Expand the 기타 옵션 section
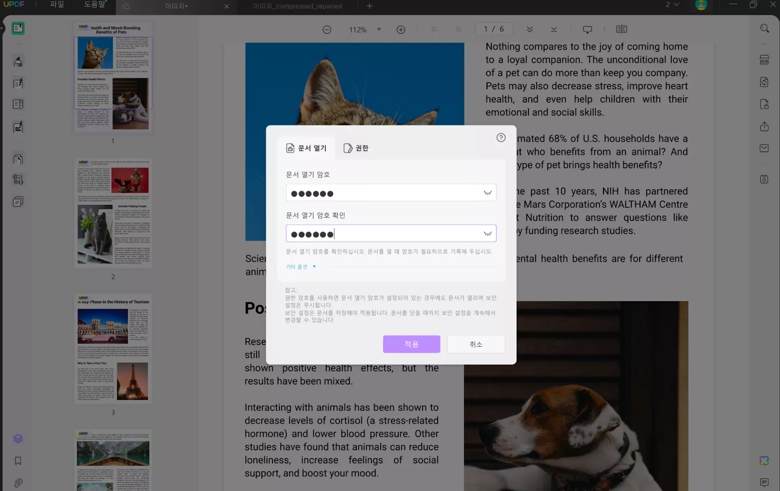Image resolution: width=780 pixels, height=491 pixels. tap(301, 266)
